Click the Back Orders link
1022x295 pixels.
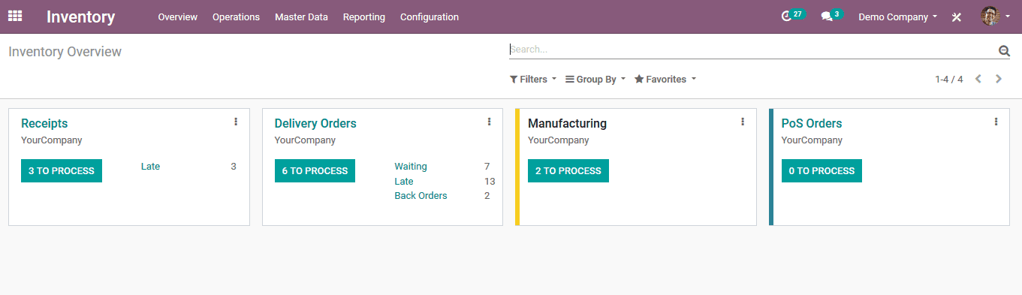pos(421,196)
